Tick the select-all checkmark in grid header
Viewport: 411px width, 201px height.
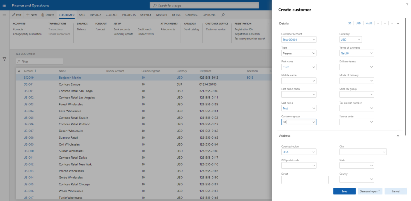(x=19, y=71)
